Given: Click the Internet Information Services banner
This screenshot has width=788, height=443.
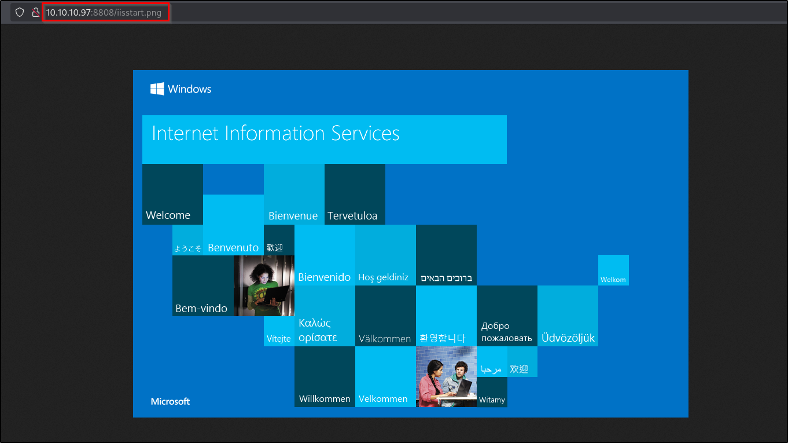Looking at the screenshot, I should coord(324,139).
